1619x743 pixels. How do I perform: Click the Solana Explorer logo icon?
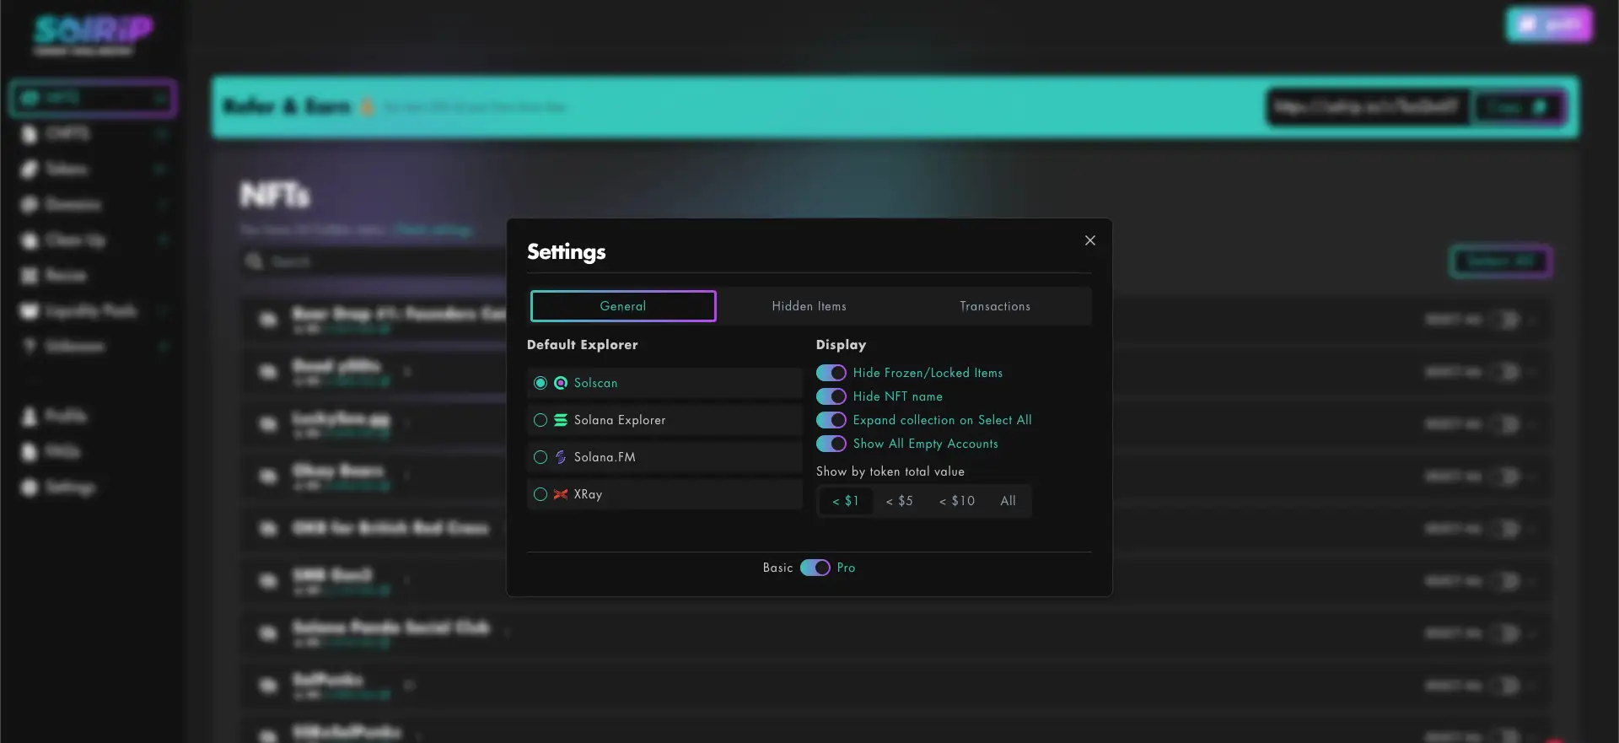point(561,420)
